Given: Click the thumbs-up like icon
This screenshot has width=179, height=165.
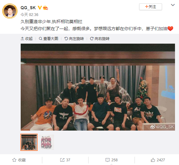Looking at the screenshot, I should (153, 160).
